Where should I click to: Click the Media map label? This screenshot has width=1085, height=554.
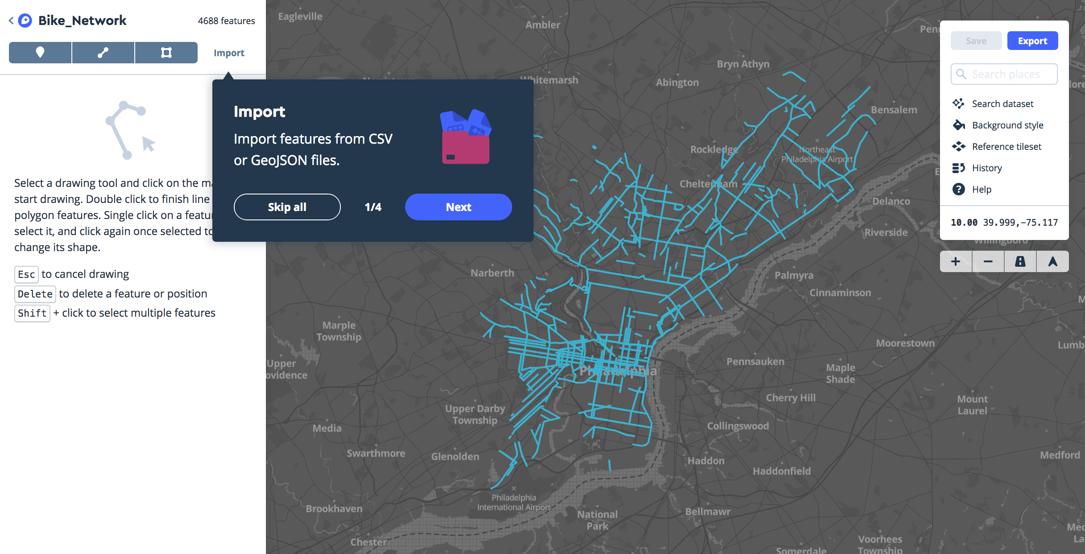327,428
